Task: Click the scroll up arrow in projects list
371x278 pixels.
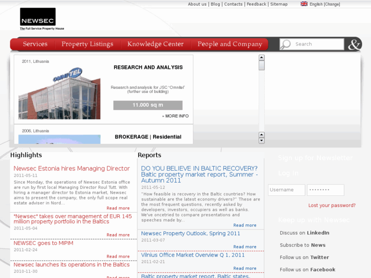Action: [261, 58]
